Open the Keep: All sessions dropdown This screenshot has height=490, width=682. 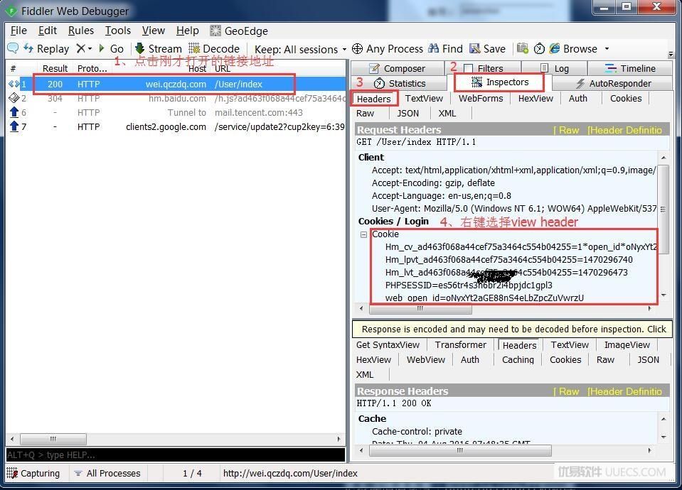click(x=301, y=49)
